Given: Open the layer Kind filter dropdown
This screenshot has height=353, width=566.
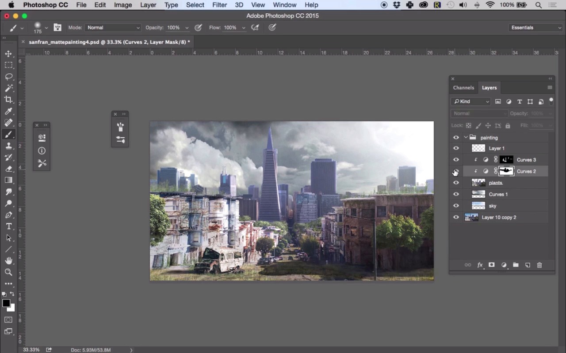Looking at the screenshot, I should (471, 101).
